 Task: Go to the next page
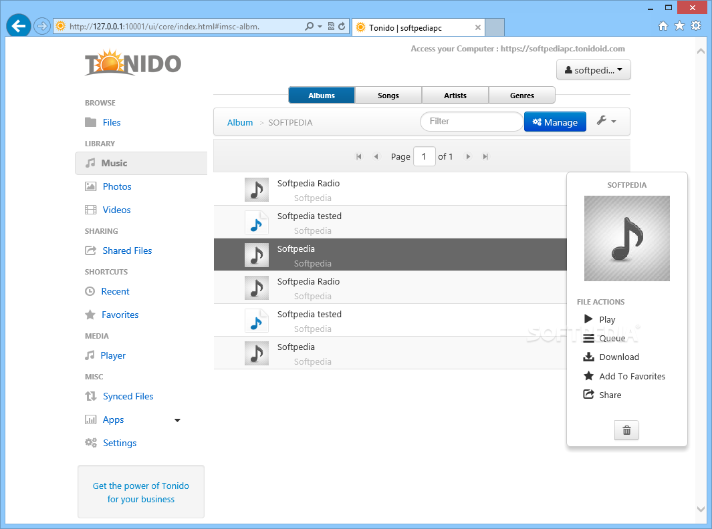coord(468,156)
